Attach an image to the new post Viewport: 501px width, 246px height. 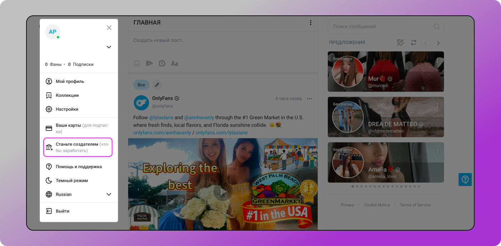point(136,63)
